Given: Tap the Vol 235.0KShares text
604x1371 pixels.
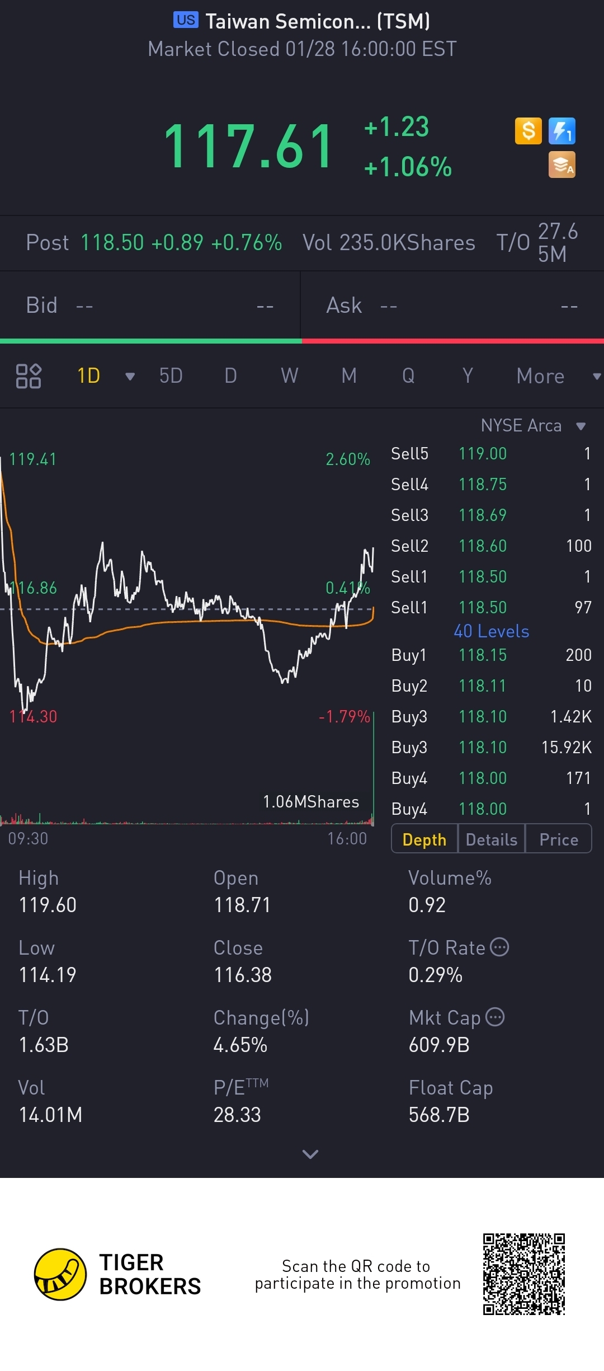Looking at the screenshot, I should pos(389,243).
